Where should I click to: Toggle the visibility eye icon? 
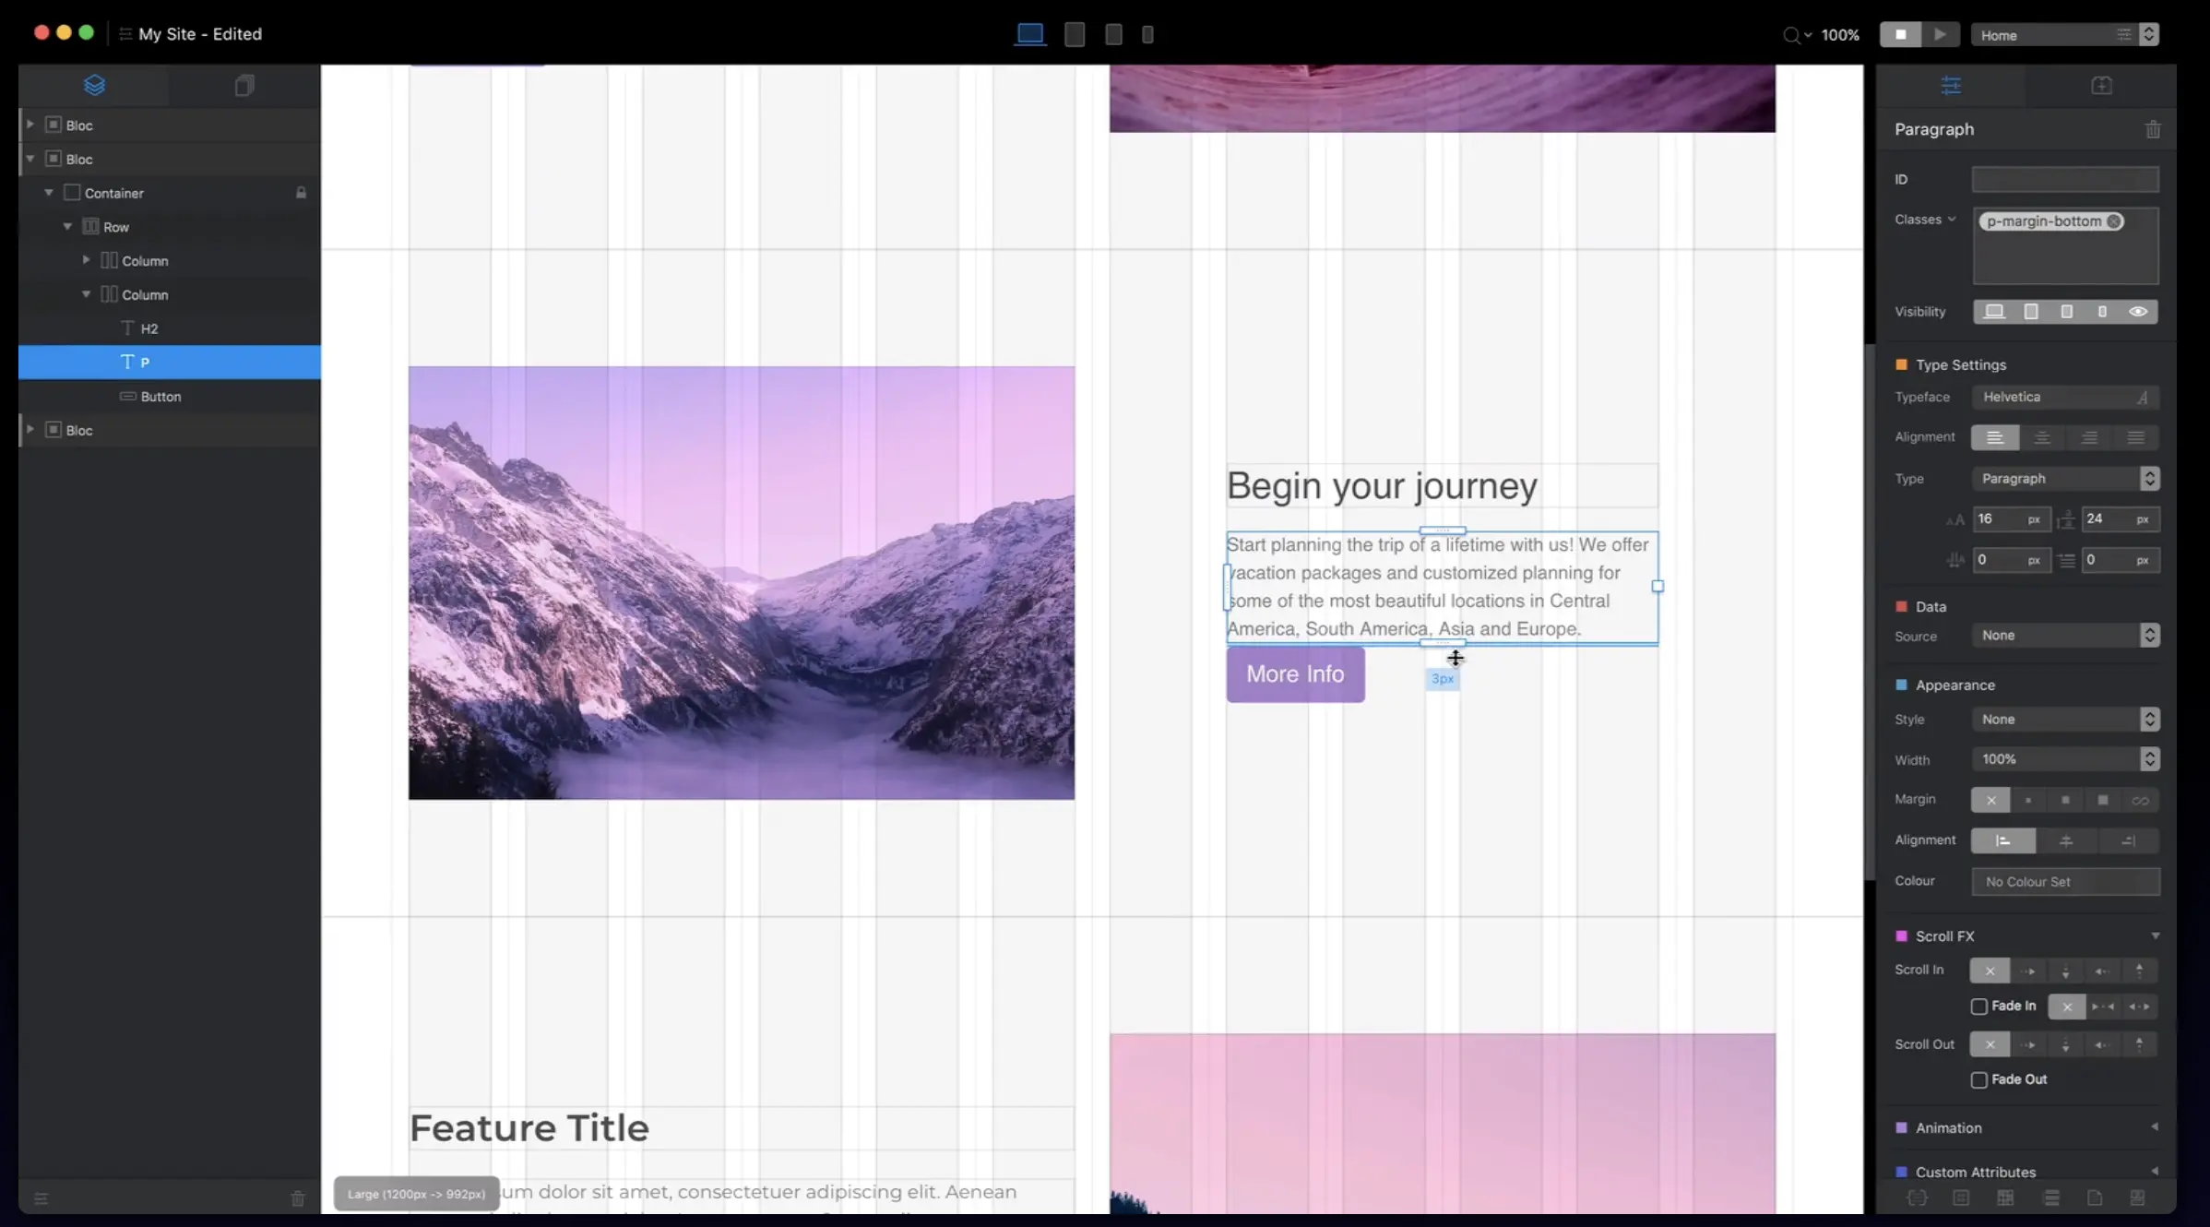(x=2138, y=312)
